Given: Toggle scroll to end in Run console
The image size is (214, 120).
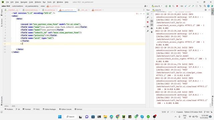Looking at the screenshot, I should click(x=151, y=25).
